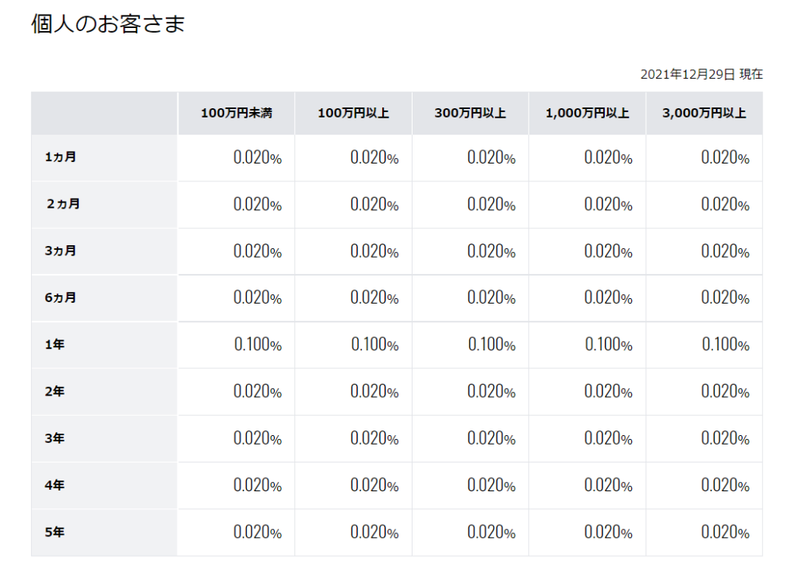Click the 個人のお客さま heading
Viewport: 797px width, 573px height.
click(107, 23)
